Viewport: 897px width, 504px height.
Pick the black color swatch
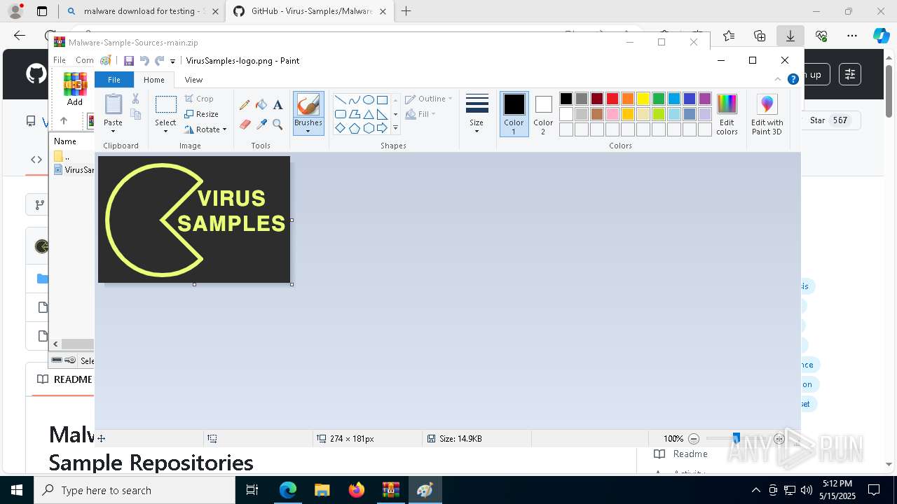566,99
